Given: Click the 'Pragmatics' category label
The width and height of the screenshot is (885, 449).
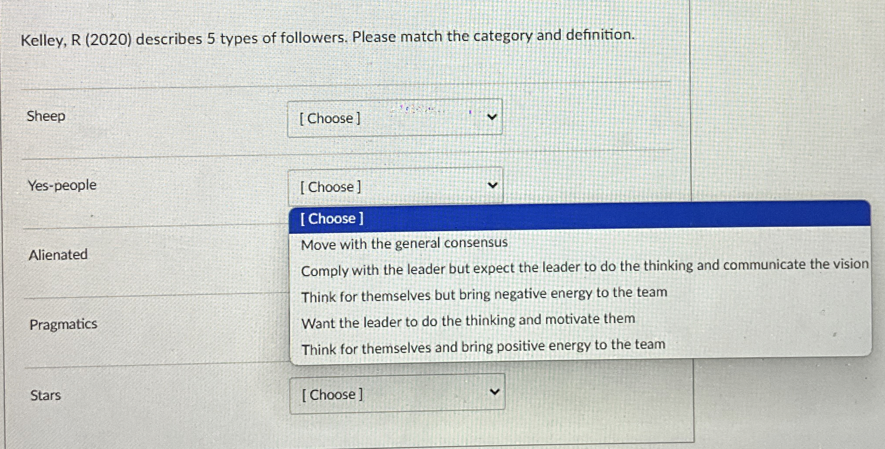Looking at the screenshot, I should (x=64, y=323).
